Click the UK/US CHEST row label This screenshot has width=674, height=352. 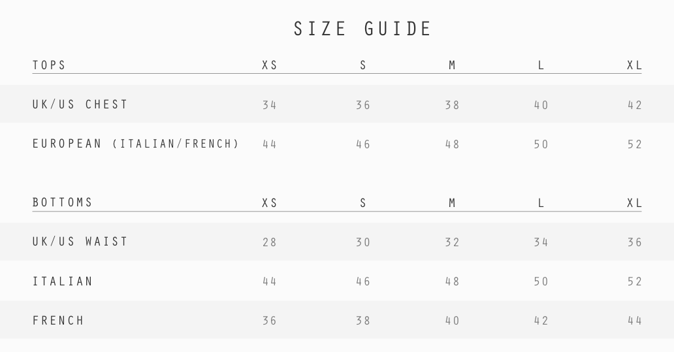click(80, 104)
